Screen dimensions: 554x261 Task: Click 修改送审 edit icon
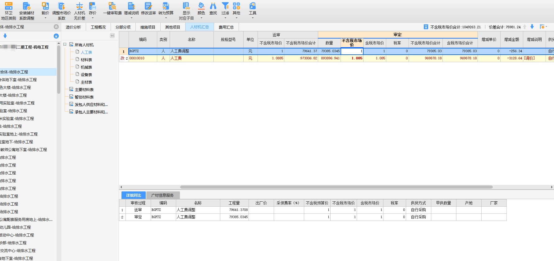coord(149,6)
